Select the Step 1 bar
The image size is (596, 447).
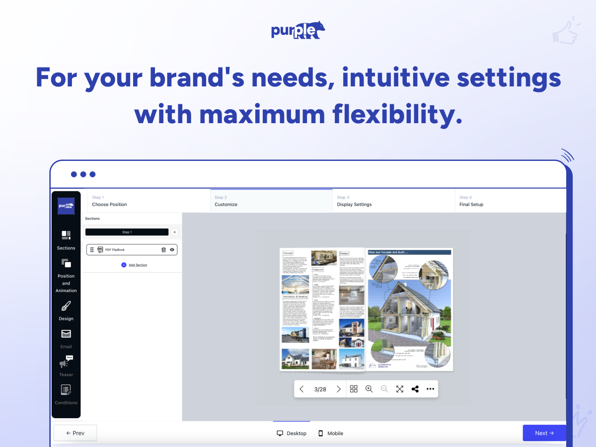tap(127, 232)
